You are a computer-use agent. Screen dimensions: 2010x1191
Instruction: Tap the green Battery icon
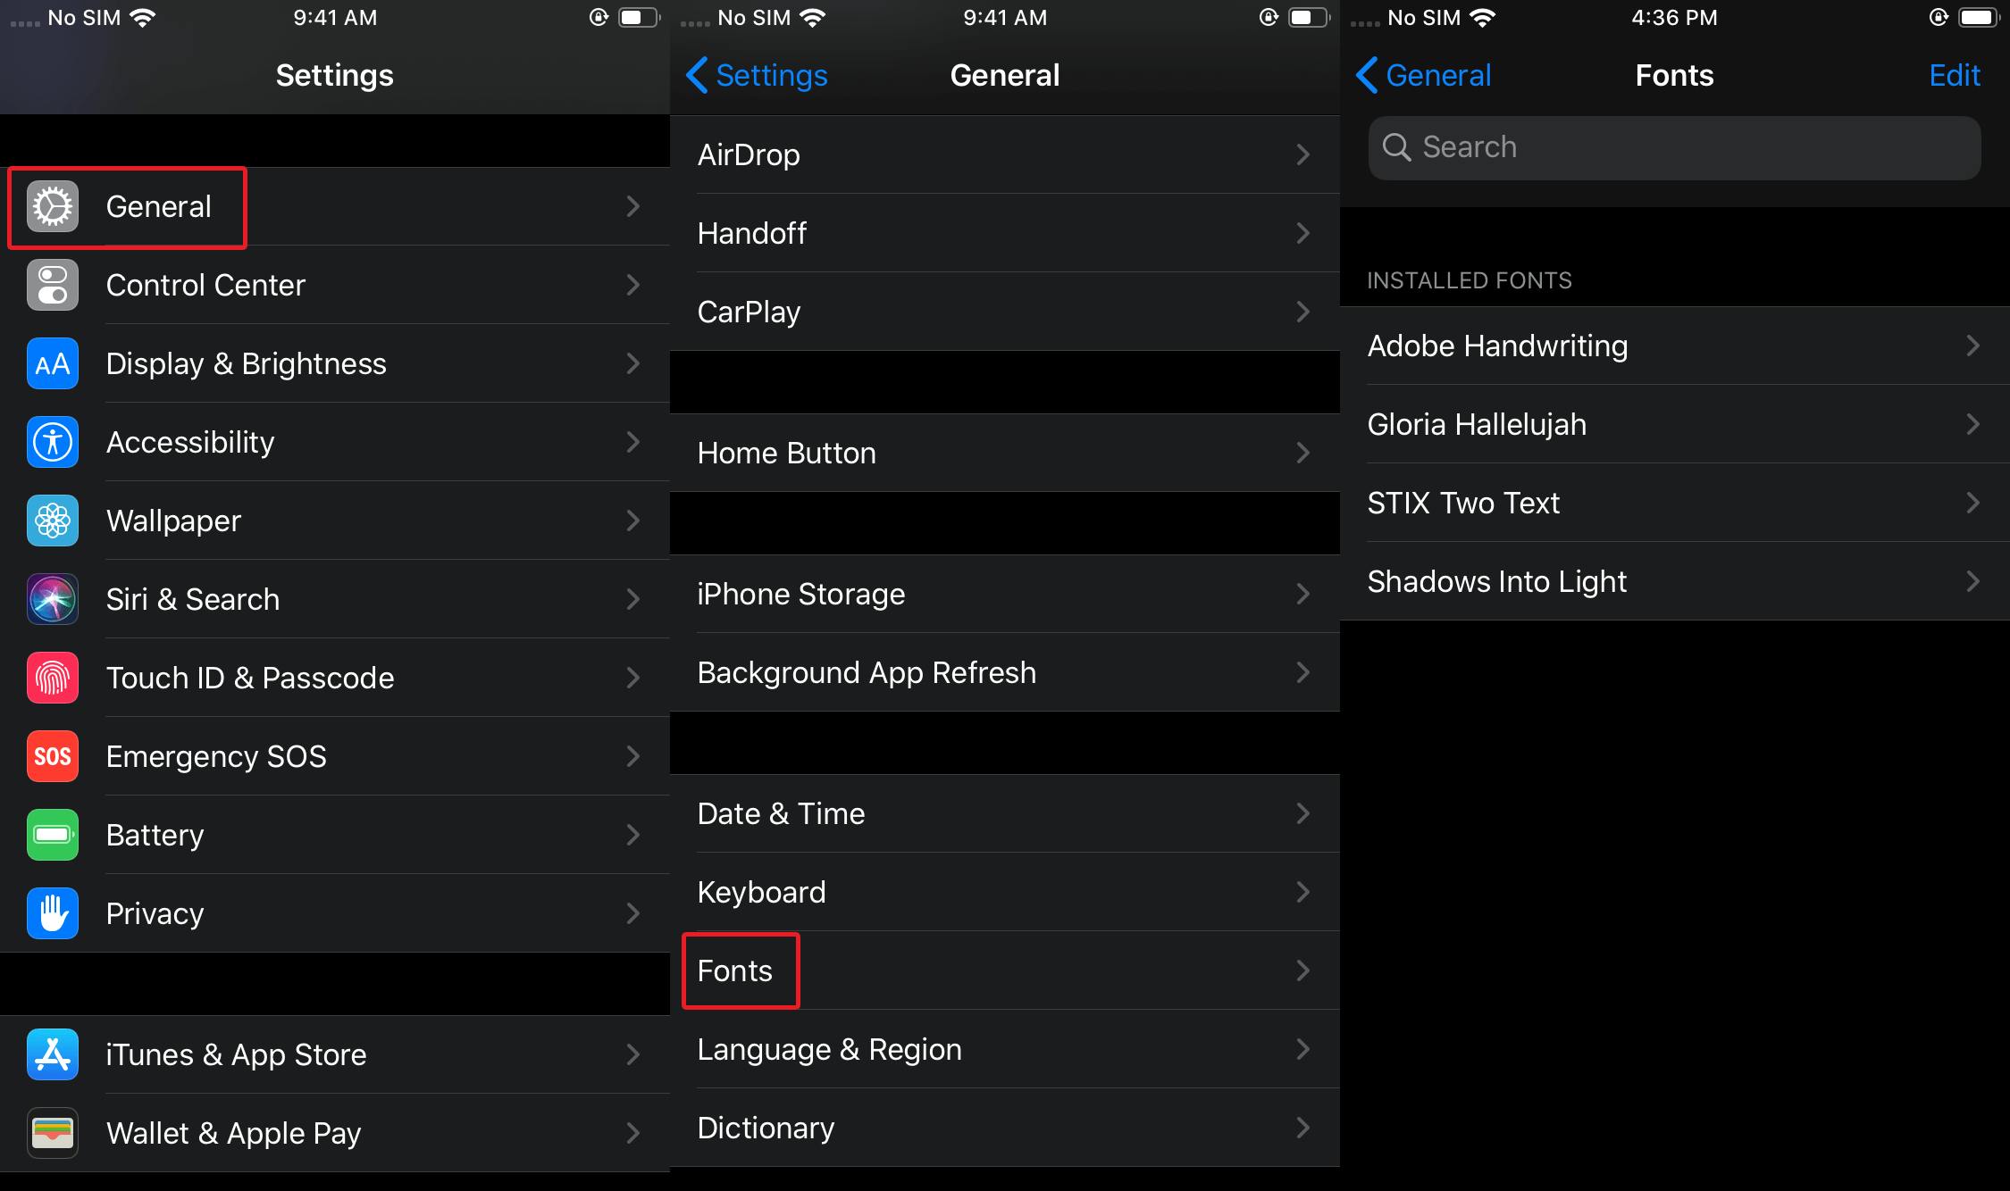53,835
